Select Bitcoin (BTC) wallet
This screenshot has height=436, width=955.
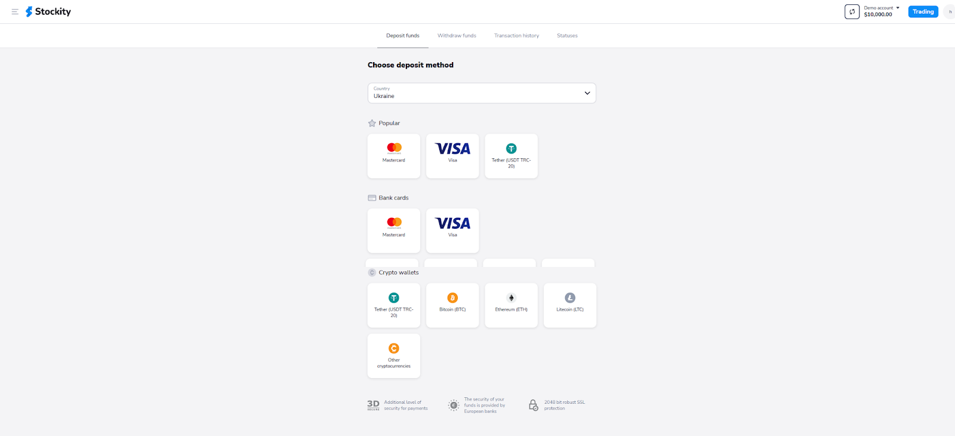point(452,305)
